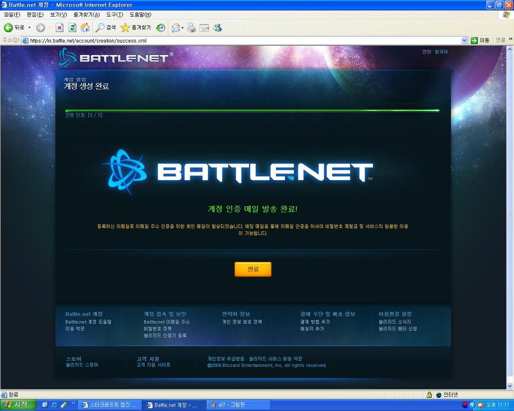This screenshot has width=514, height=411.
Task: Click the orange 완료 button
Action: pos(253,269)
